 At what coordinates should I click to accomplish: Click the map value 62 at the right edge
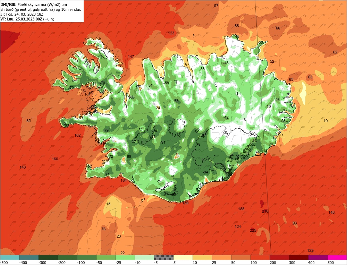coord(335,52)
